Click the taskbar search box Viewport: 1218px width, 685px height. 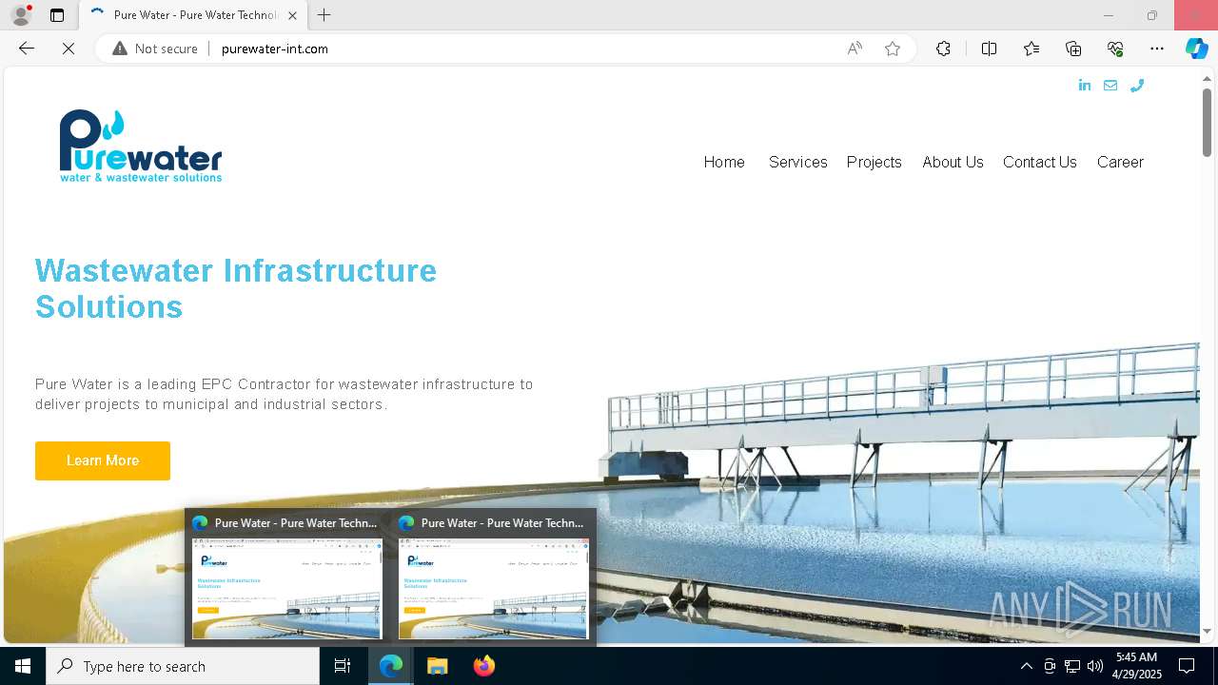183,666
